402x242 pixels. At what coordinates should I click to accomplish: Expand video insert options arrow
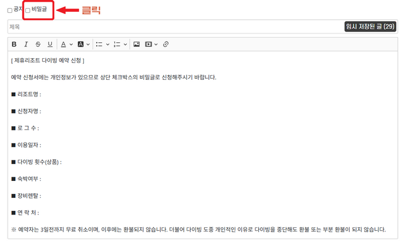point(156,45)
